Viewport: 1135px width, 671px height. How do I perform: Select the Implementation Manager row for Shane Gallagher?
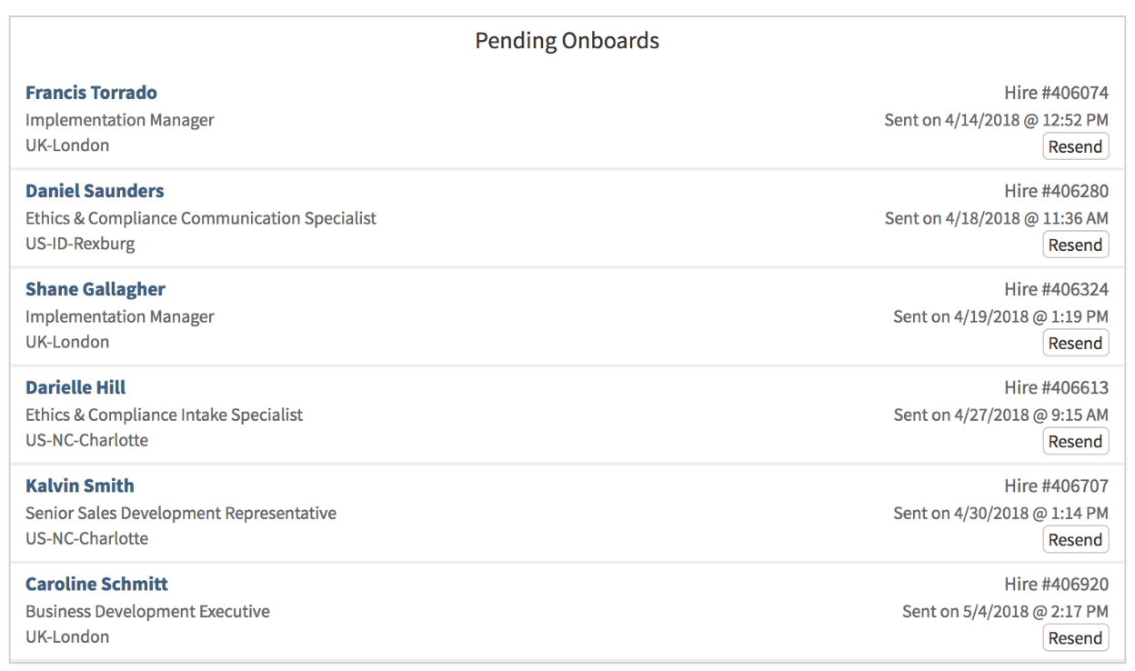(x=119, y=315)
